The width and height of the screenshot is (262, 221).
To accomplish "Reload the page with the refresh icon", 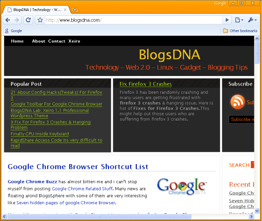I will click(28, 20).
